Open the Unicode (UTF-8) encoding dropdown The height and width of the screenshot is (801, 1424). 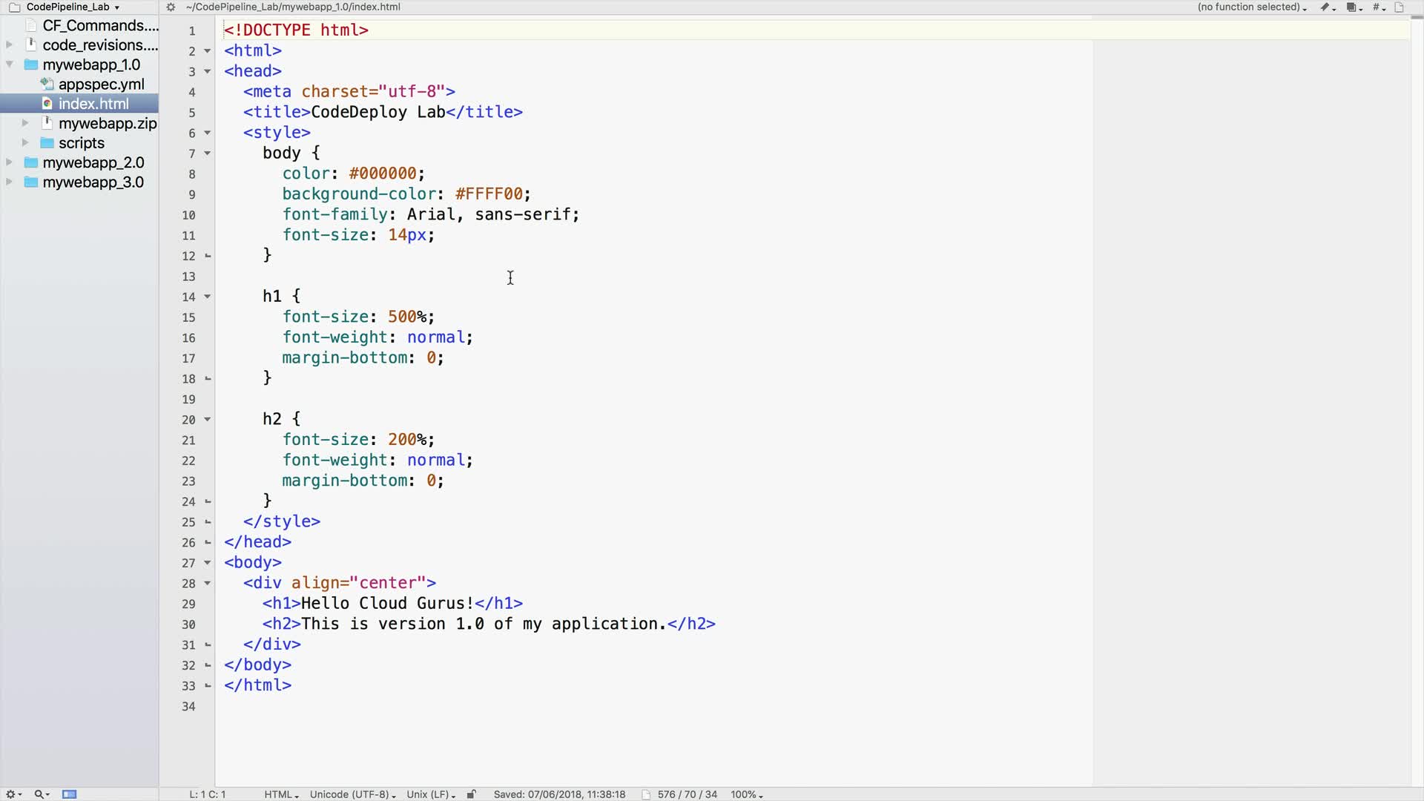tap(352, 794)
